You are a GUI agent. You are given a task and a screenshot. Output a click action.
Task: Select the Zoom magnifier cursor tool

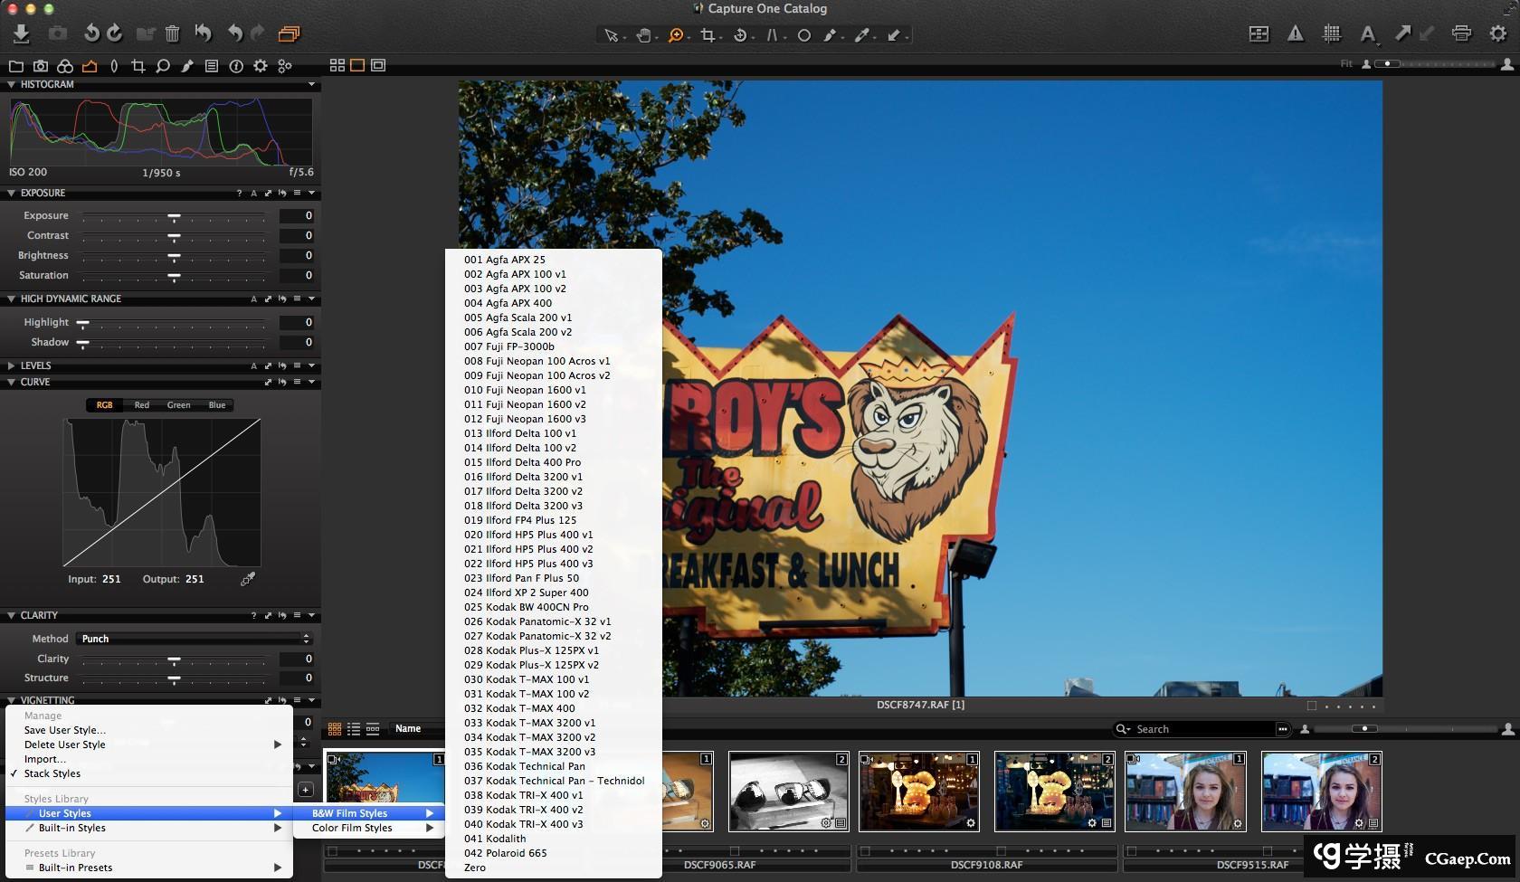pos(675,35)
